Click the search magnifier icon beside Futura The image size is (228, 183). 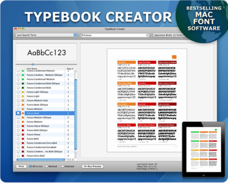click(x=82, y=35)
